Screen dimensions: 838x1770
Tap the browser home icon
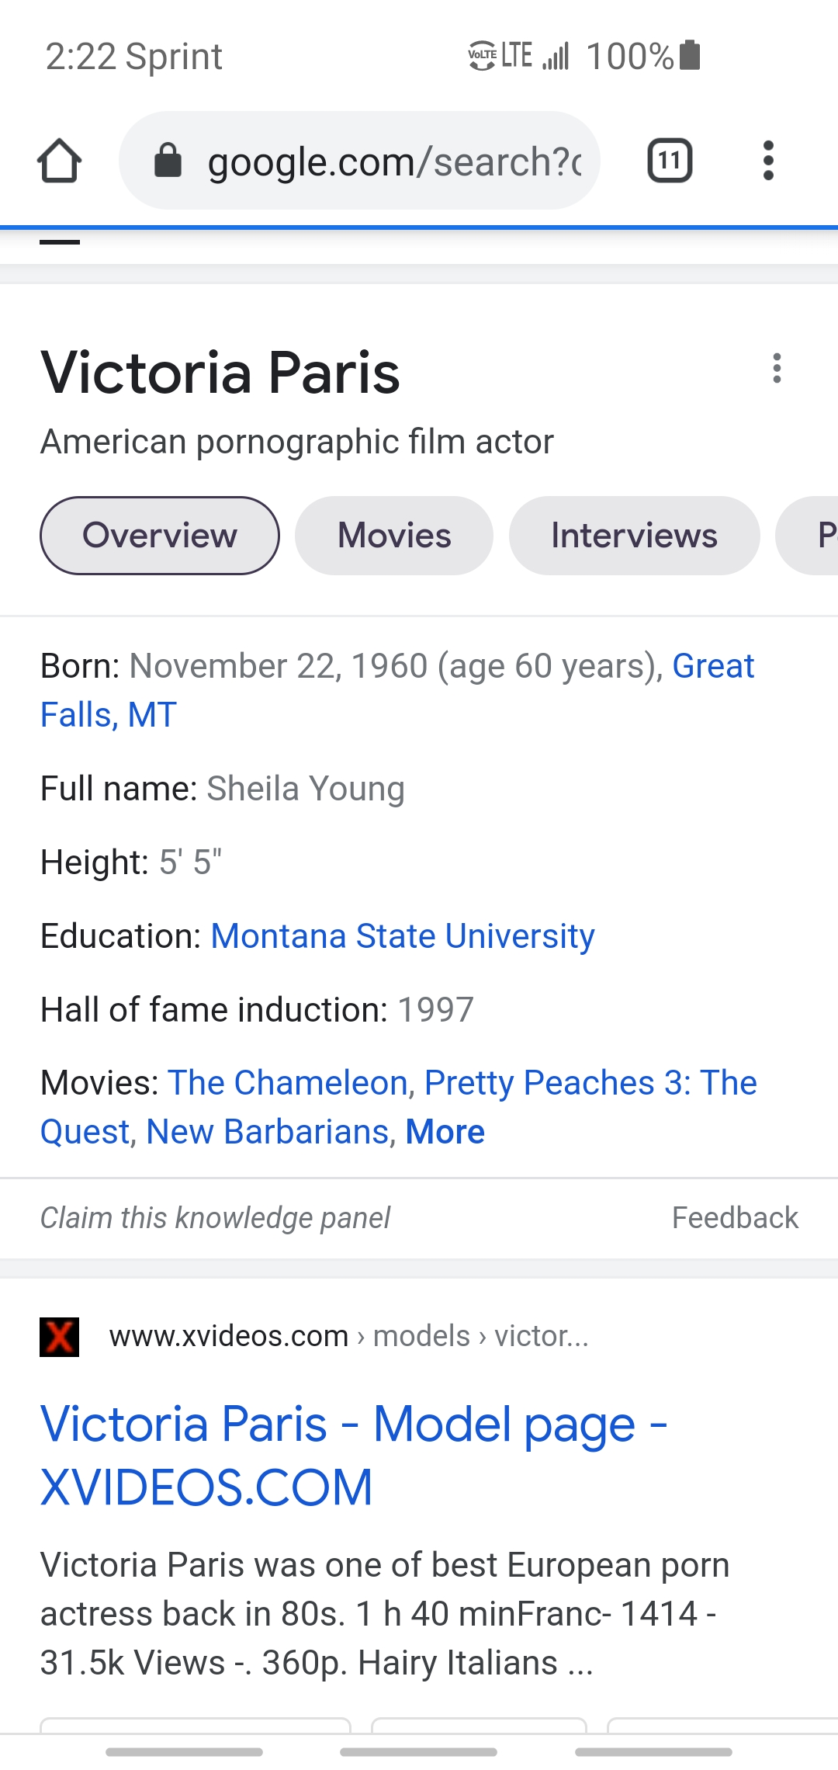[59, 161]
